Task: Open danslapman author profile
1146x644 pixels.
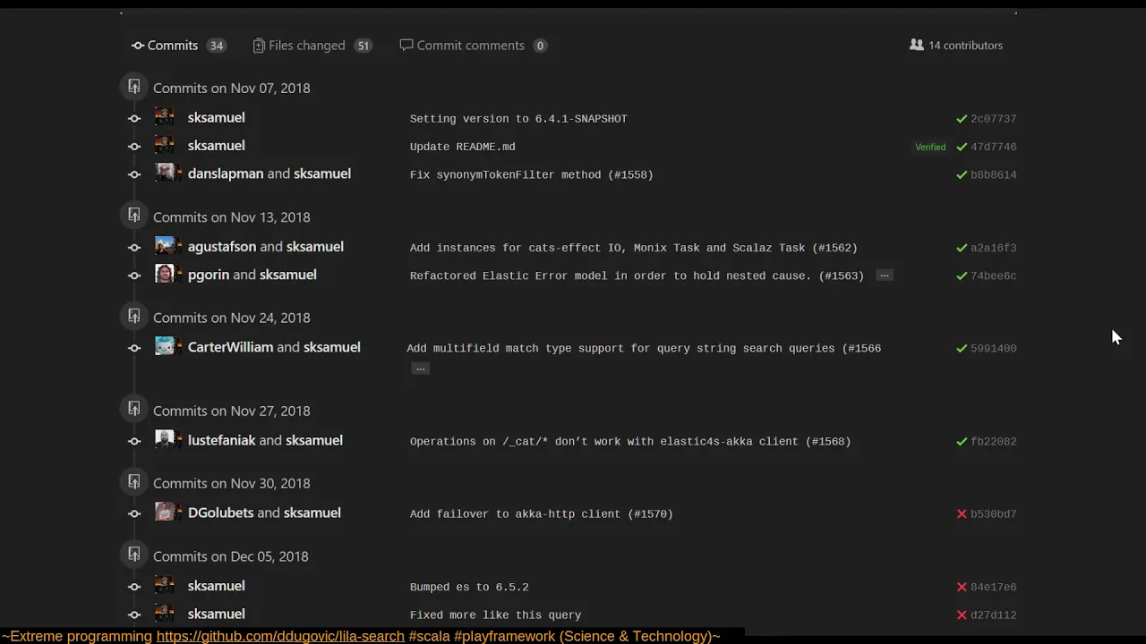Action: tap(226, 174)
